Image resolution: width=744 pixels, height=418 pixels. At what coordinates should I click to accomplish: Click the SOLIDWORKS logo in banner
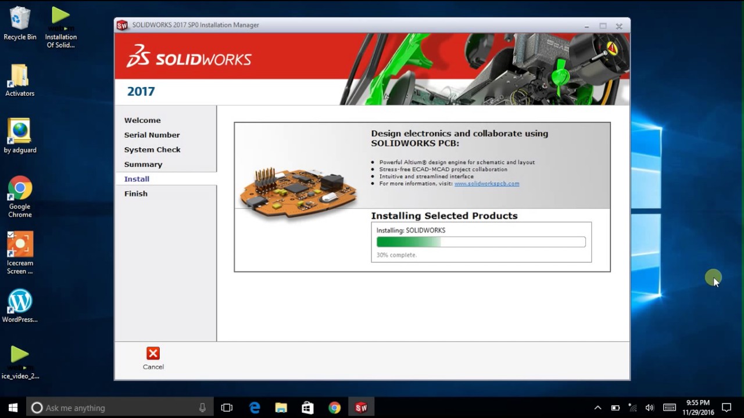[x=189, y=56]
